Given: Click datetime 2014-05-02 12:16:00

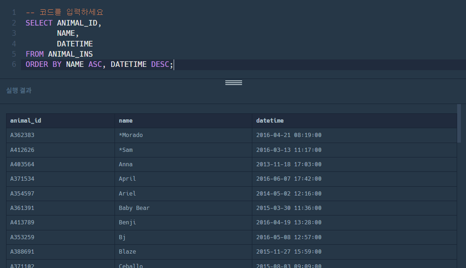Looking at the screenshot, I should 355,194.
